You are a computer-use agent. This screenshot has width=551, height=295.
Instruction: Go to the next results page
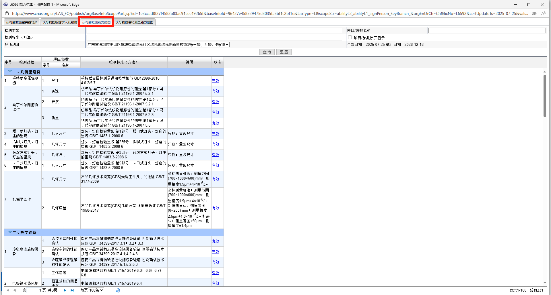point(65,290)
